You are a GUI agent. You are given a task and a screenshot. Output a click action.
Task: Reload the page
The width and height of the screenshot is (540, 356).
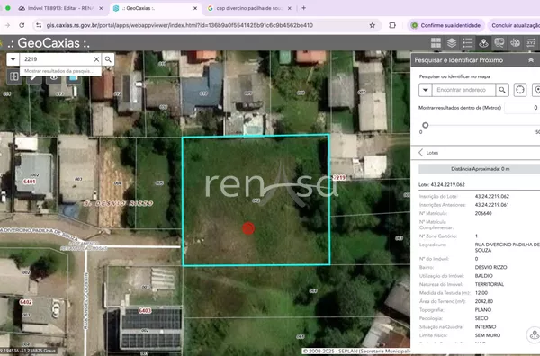tap(22, 25)
